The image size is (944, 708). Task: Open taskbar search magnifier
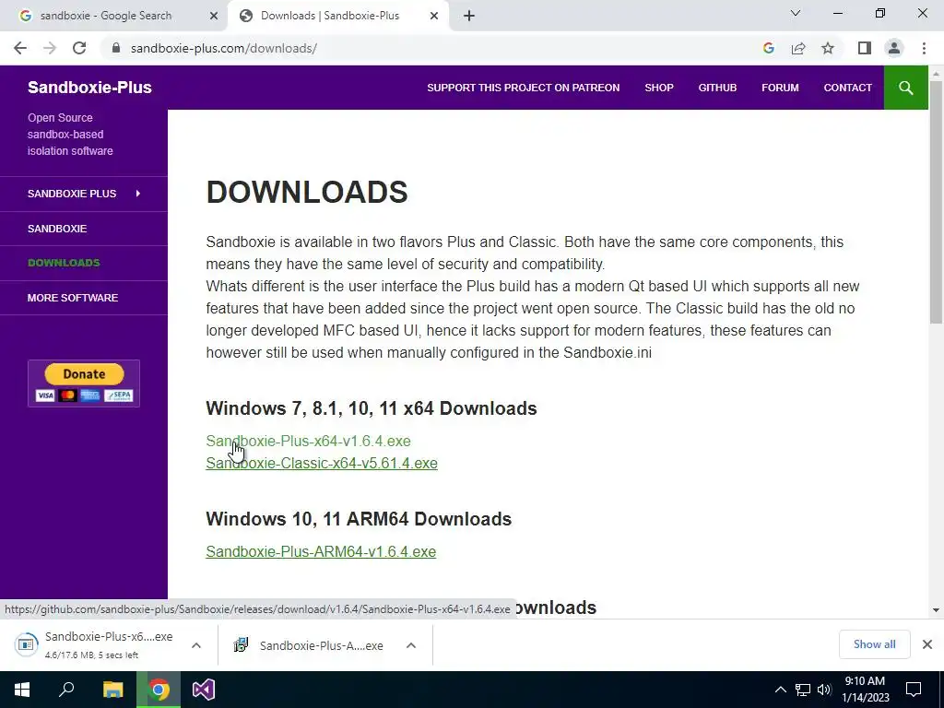(x=66, y=690)
